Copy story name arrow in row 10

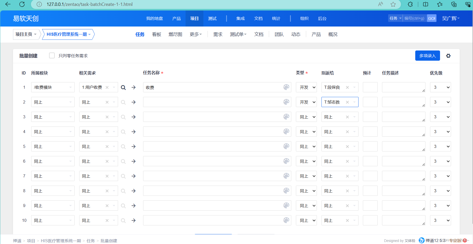(x=133, y=221)
